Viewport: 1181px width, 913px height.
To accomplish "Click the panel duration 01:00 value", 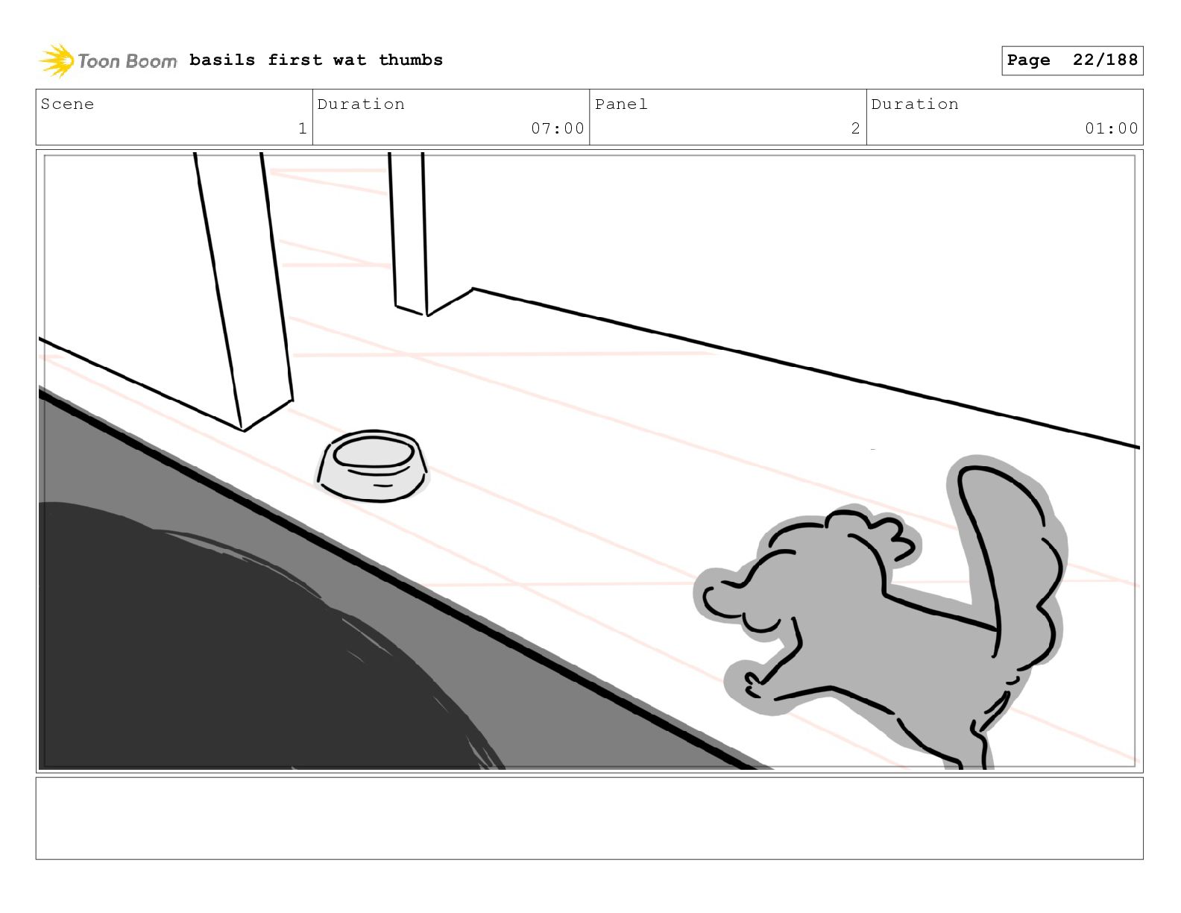I will coord(1112,128).
